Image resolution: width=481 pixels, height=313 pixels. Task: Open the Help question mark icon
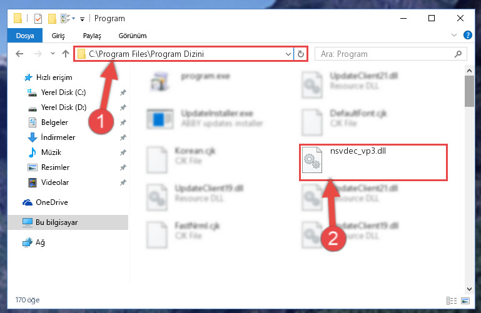coord(467,35)
